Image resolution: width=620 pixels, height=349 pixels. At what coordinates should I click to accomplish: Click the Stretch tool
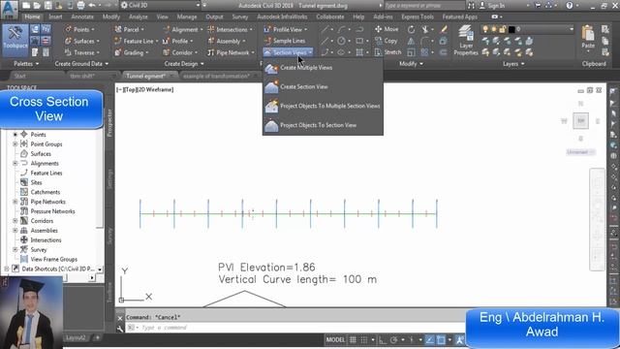coord(387,52)
